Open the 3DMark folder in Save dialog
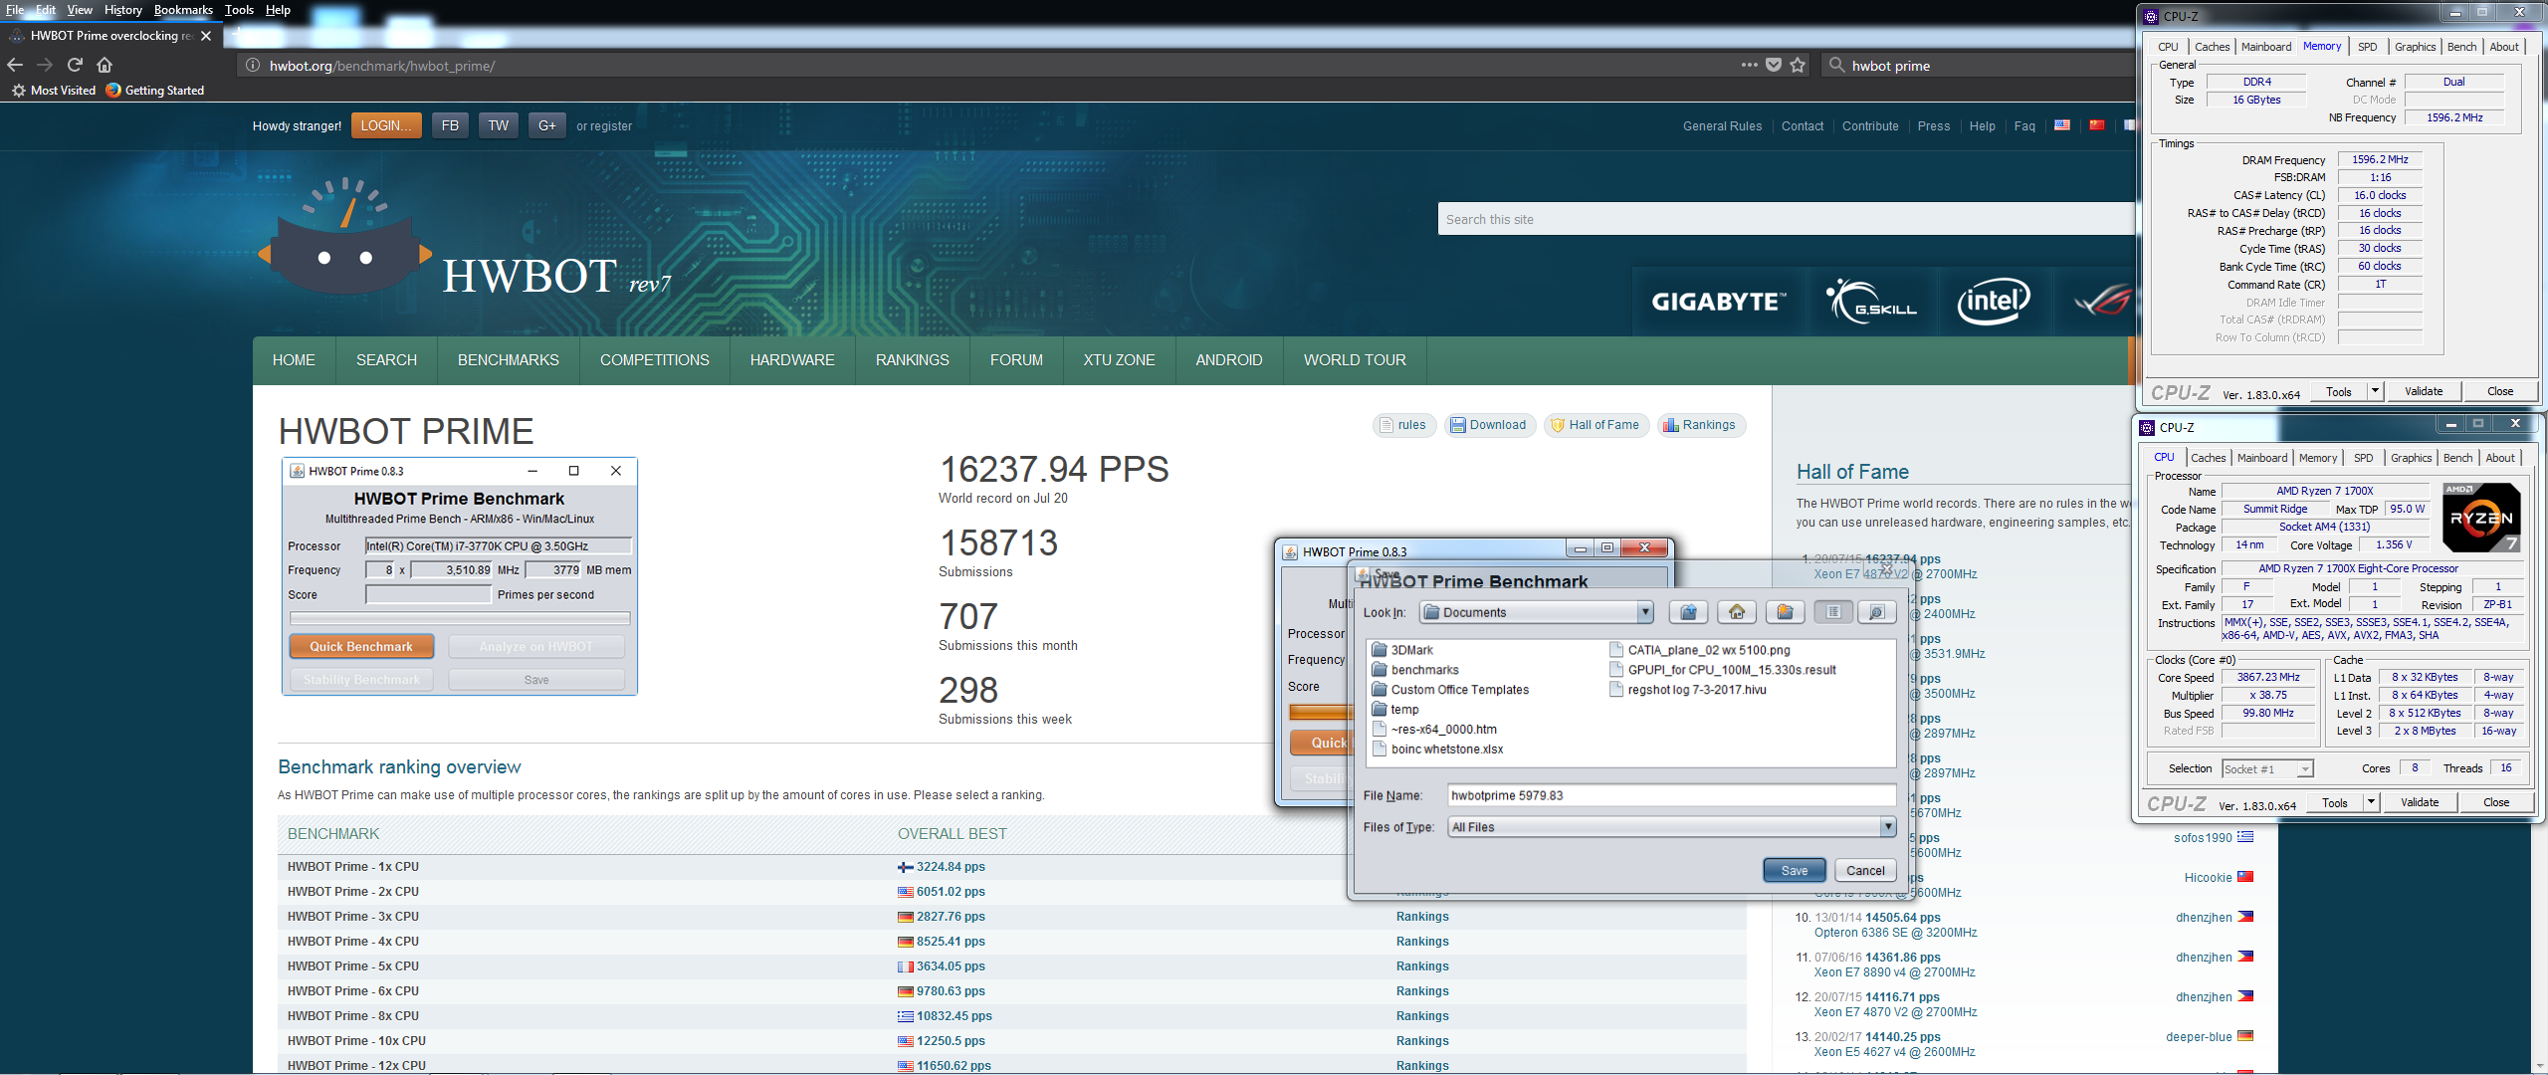This screenshot has width=2548, height=1075. tap(1401, 650)
